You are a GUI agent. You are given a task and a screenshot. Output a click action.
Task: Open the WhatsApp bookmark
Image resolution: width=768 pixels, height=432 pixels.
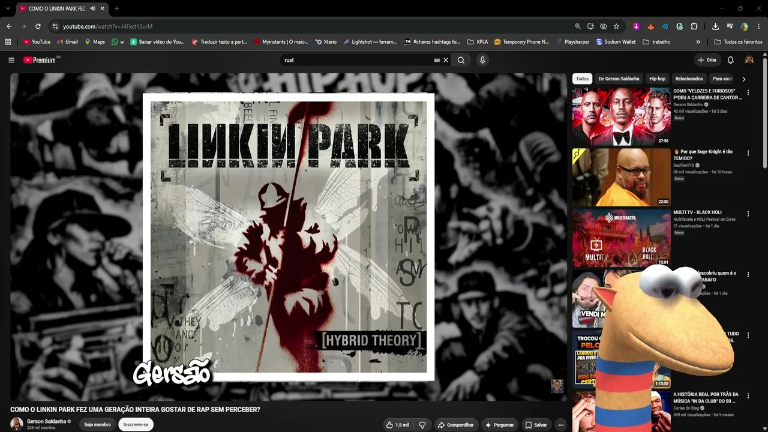[x=118, y=42]
